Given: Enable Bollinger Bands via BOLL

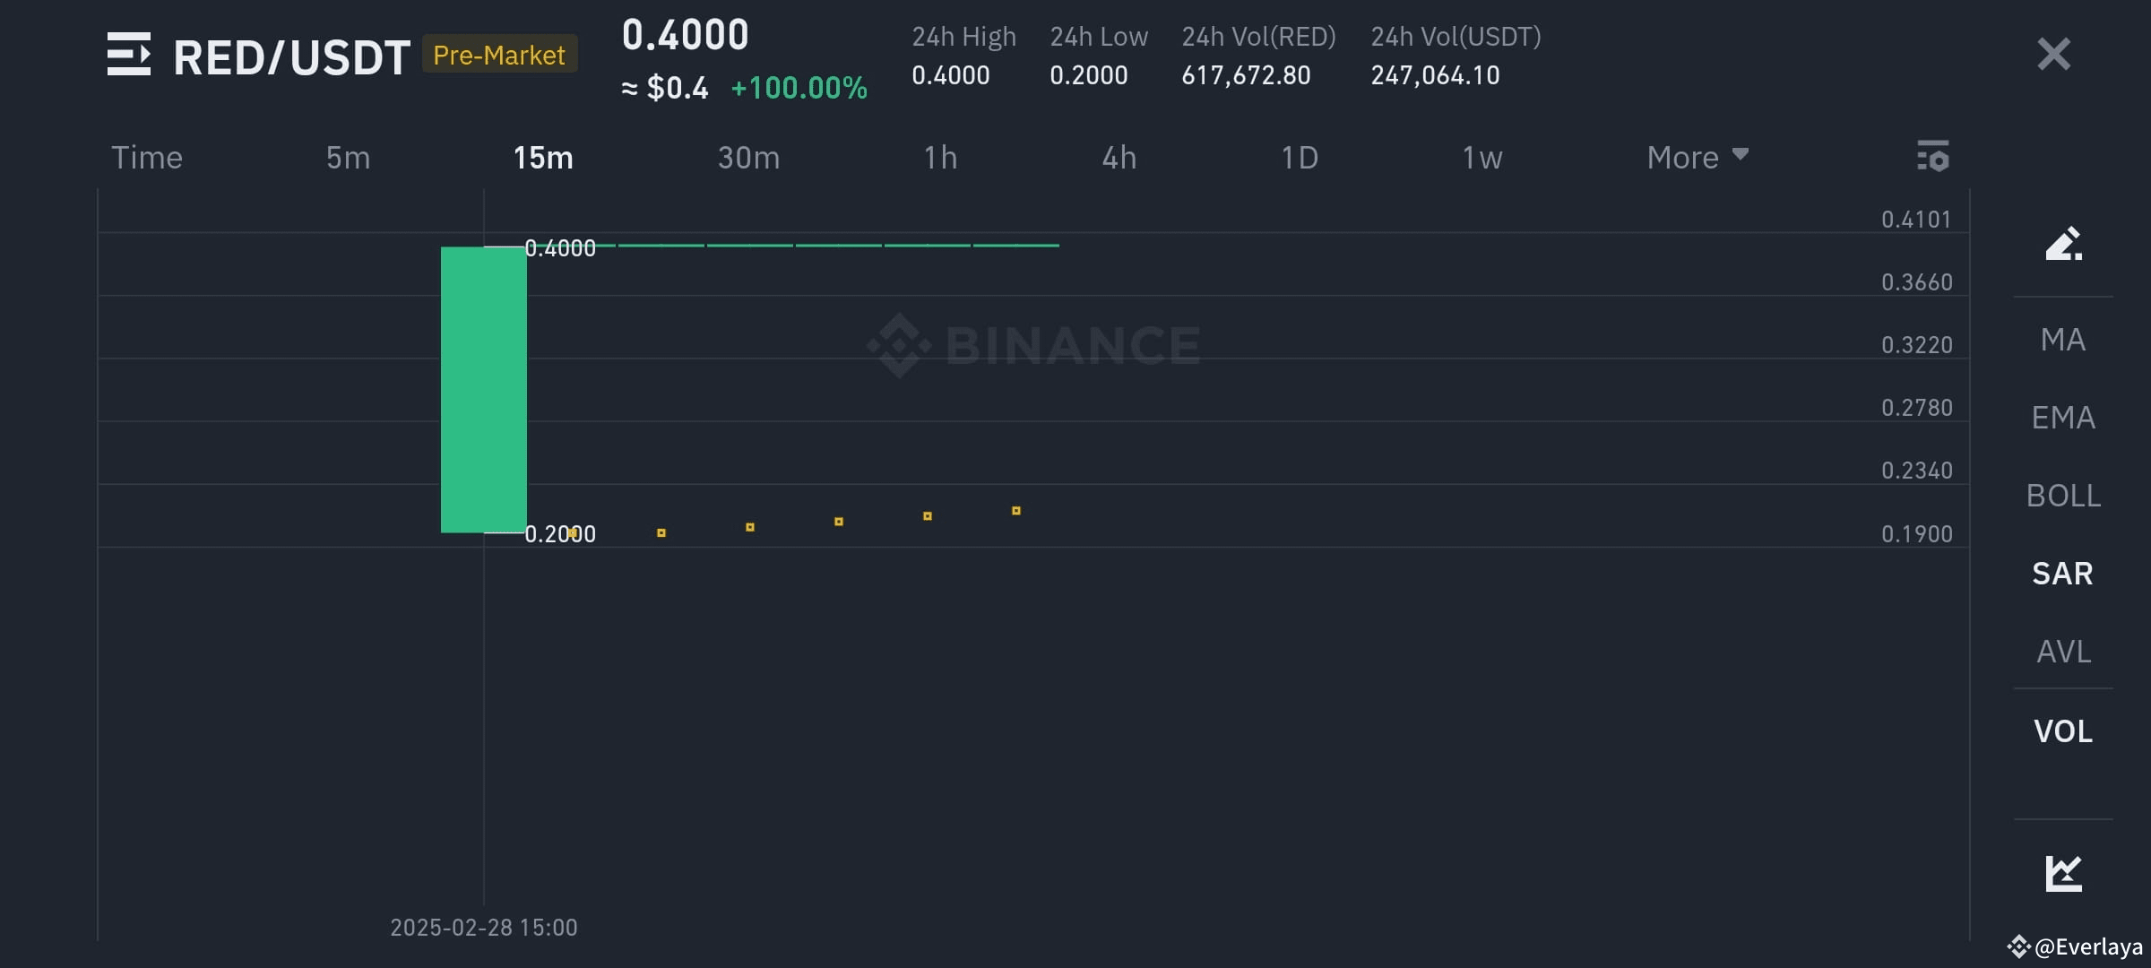Looking at the screenshot, I should (2062, 495).
